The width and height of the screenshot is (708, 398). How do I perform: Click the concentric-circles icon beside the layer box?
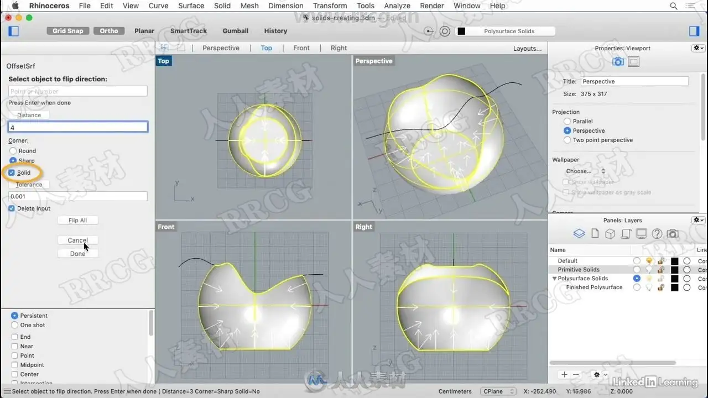pyautogui.click(x=445, y=31)
